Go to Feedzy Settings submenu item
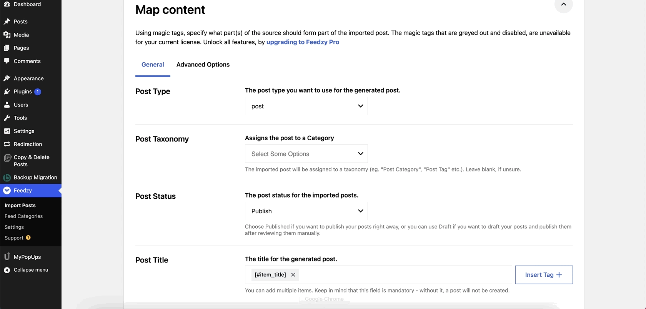The height and width of the screenshot is (309, 646). [x=14, y=227]
